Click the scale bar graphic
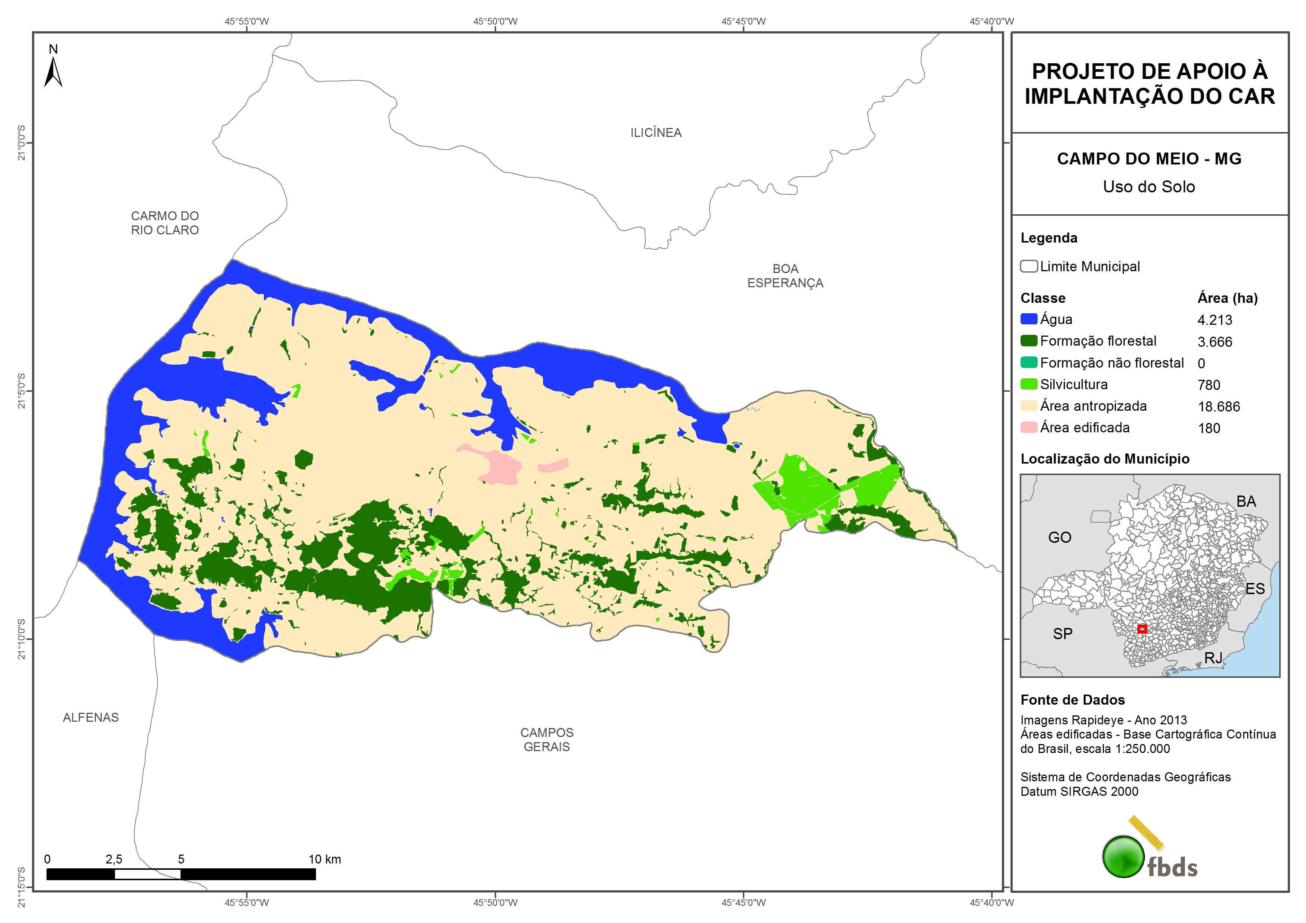This screenshot has width=1306, height=923. [181, 874]
